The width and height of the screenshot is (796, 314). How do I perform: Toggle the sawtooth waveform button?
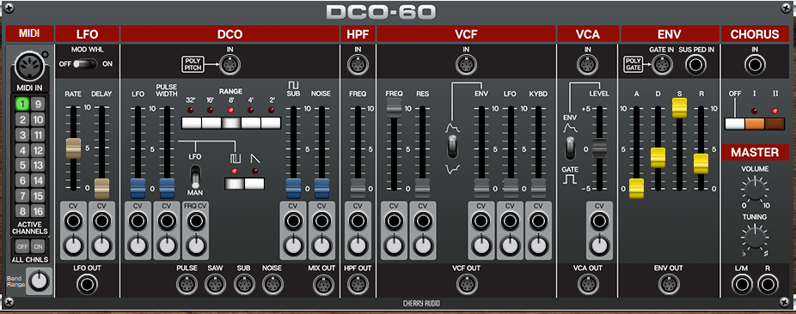click(254, 184)
